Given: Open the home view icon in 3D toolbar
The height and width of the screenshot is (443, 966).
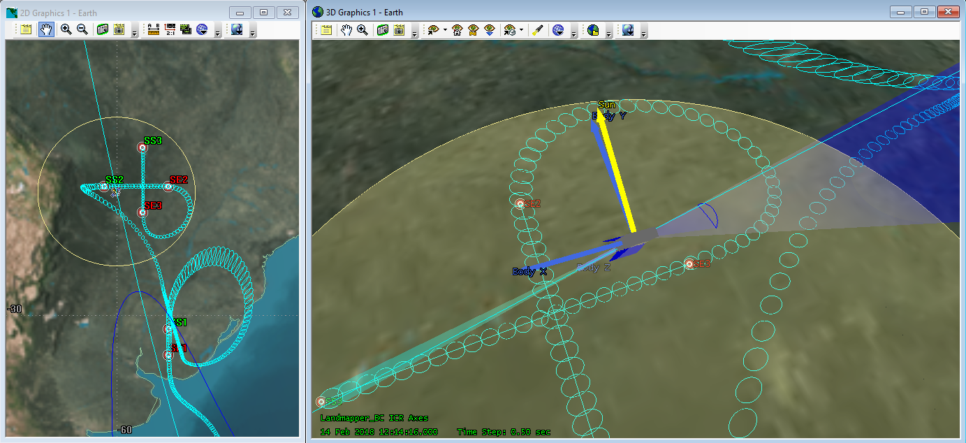Looking at the screenshot, I should (458, 30).
